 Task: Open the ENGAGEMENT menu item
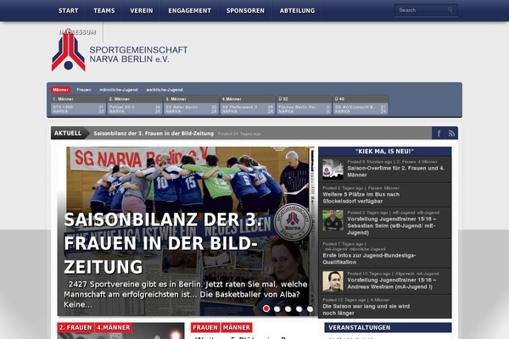pyautogui.click(x=189, y=11)
